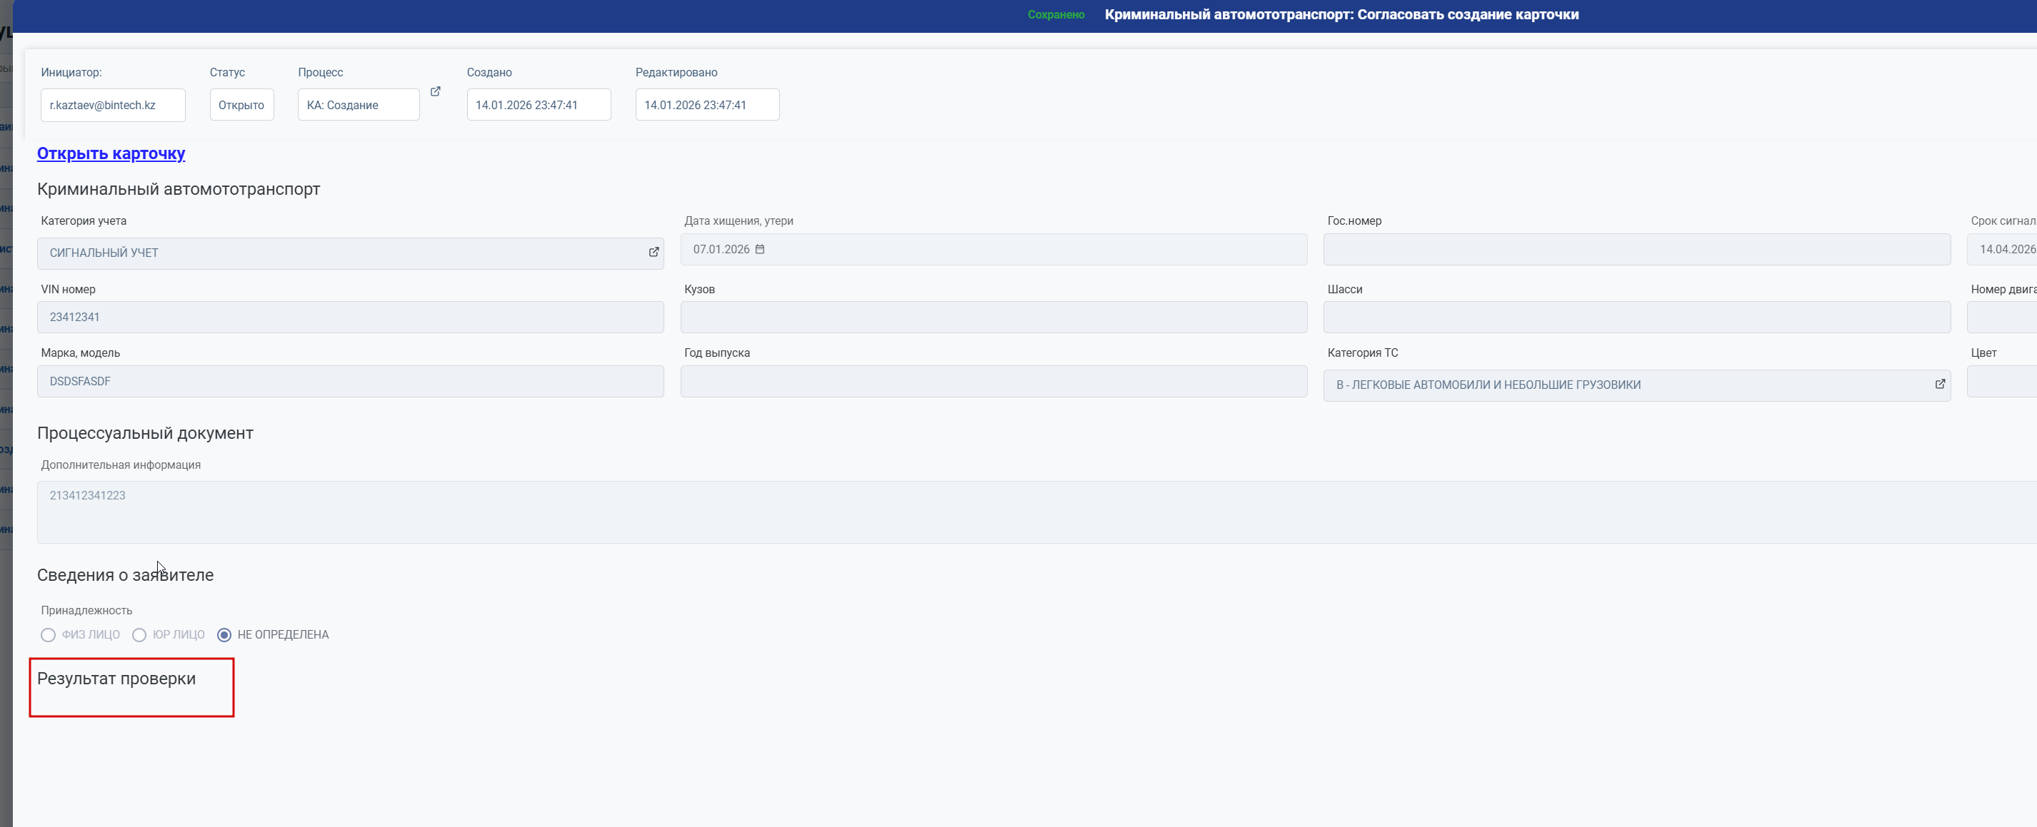
Task: Click the Инициатор email field
Action: 112,105
